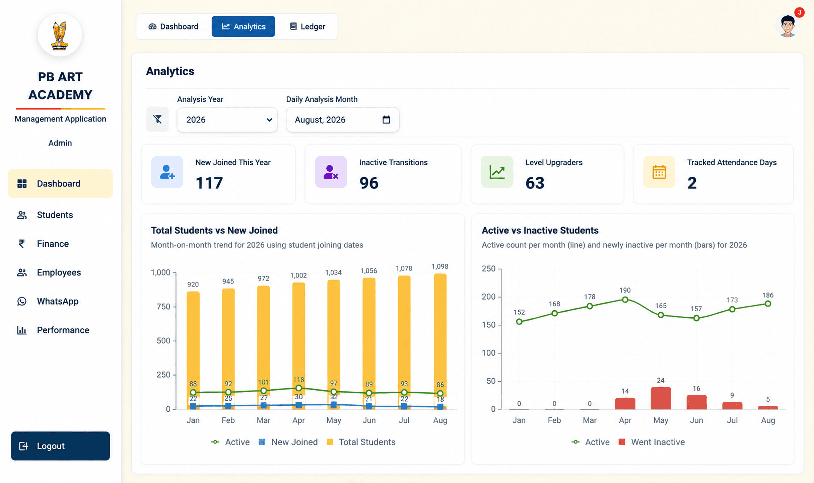Click the Level Upgraders value 63
Image resolution: width=814 pixels, height=483 pixels.
535,183
